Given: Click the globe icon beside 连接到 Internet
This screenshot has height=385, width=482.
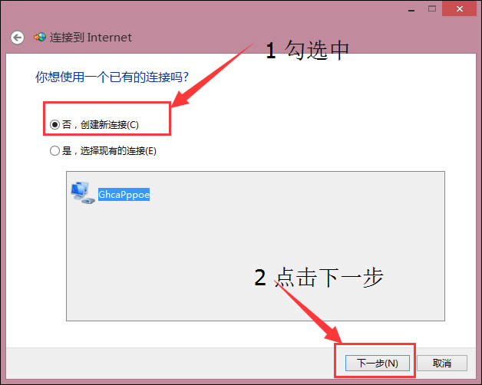Looking at the screenshot, I should point(40,38).
